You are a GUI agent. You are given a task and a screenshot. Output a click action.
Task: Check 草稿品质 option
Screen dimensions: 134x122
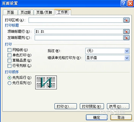[x=9, y=60]
